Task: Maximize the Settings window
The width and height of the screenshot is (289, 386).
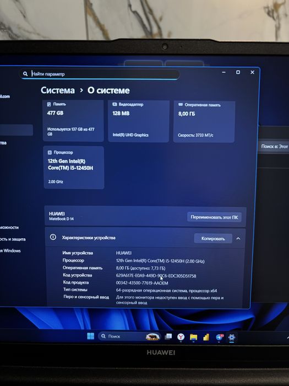Action: pos(238,72)
